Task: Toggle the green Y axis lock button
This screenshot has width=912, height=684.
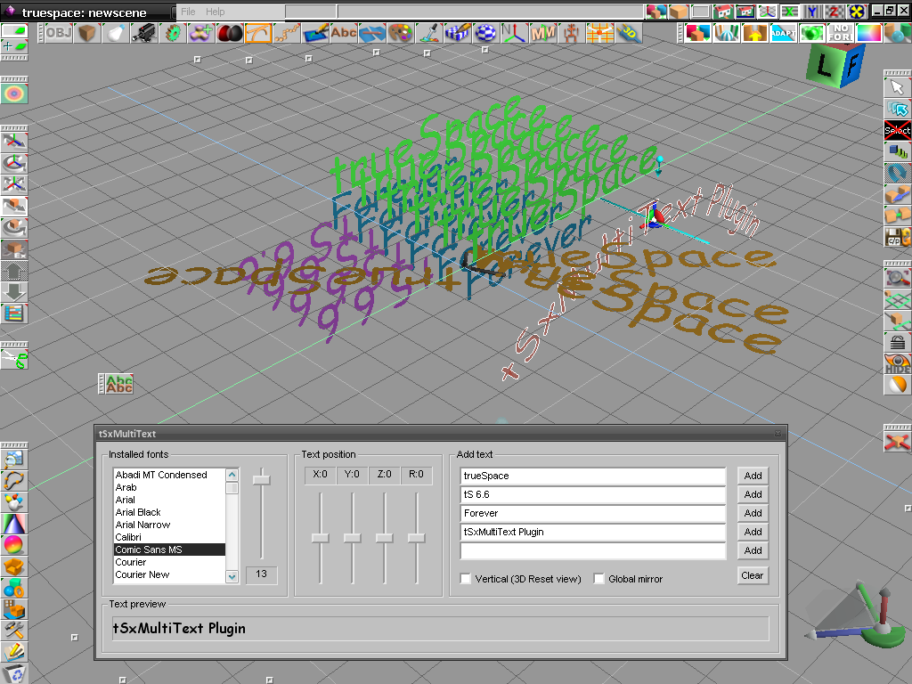Action: point(812,12)
